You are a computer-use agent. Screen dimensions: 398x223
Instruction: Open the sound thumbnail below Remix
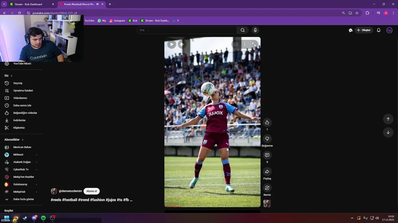[267, 203]
